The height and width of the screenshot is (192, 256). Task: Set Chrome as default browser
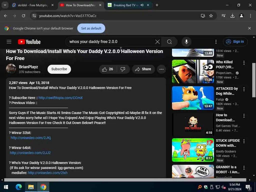pos(91,28)
